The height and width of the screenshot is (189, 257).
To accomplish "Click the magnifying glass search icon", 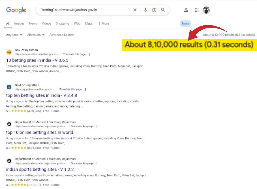I will pyautogui.click(x=163, y=10).
